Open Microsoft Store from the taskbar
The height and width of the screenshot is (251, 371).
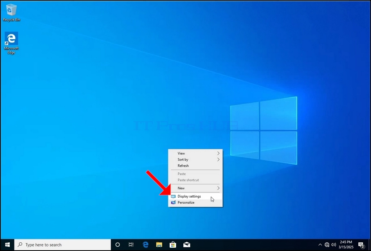click(x=173, y=245)
